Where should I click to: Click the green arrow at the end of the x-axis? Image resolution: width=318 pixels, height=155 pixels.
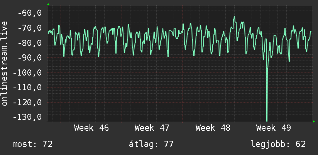coord(314,121)
